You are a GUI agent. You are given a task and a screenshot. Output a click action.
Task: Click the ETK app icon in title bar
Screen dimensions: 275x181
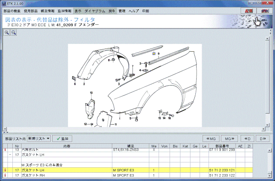[x=4, y=4]
